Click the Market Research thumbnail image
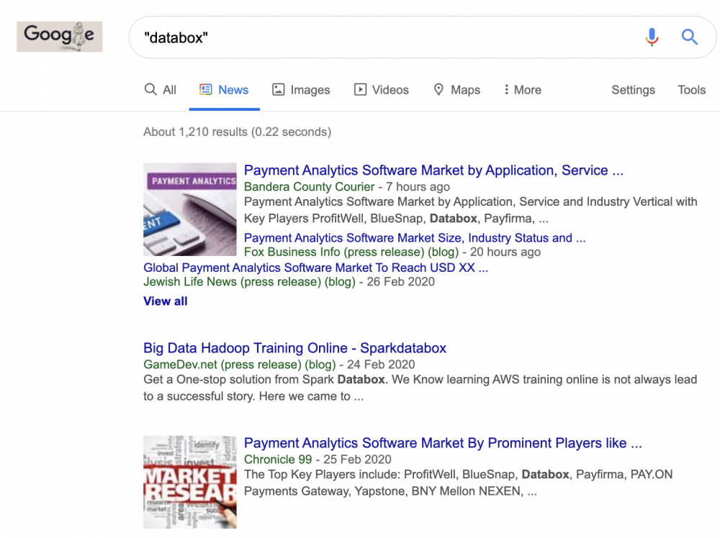The image size is (720, 538). tap(190, 482)
